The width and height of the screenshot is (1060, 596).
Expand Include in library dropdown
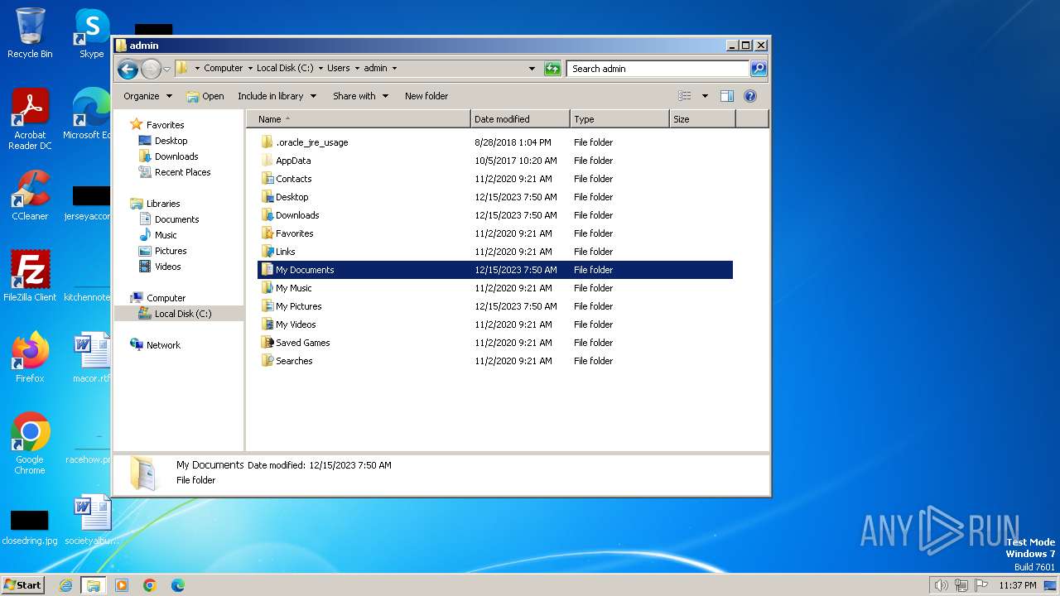click(277, 96)
